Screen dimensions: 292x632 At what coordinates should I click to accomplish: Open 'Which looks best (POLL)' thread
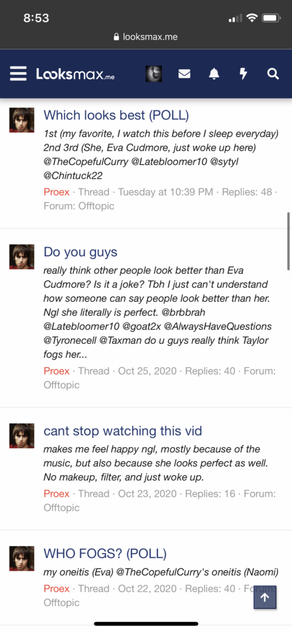[116, 115]
